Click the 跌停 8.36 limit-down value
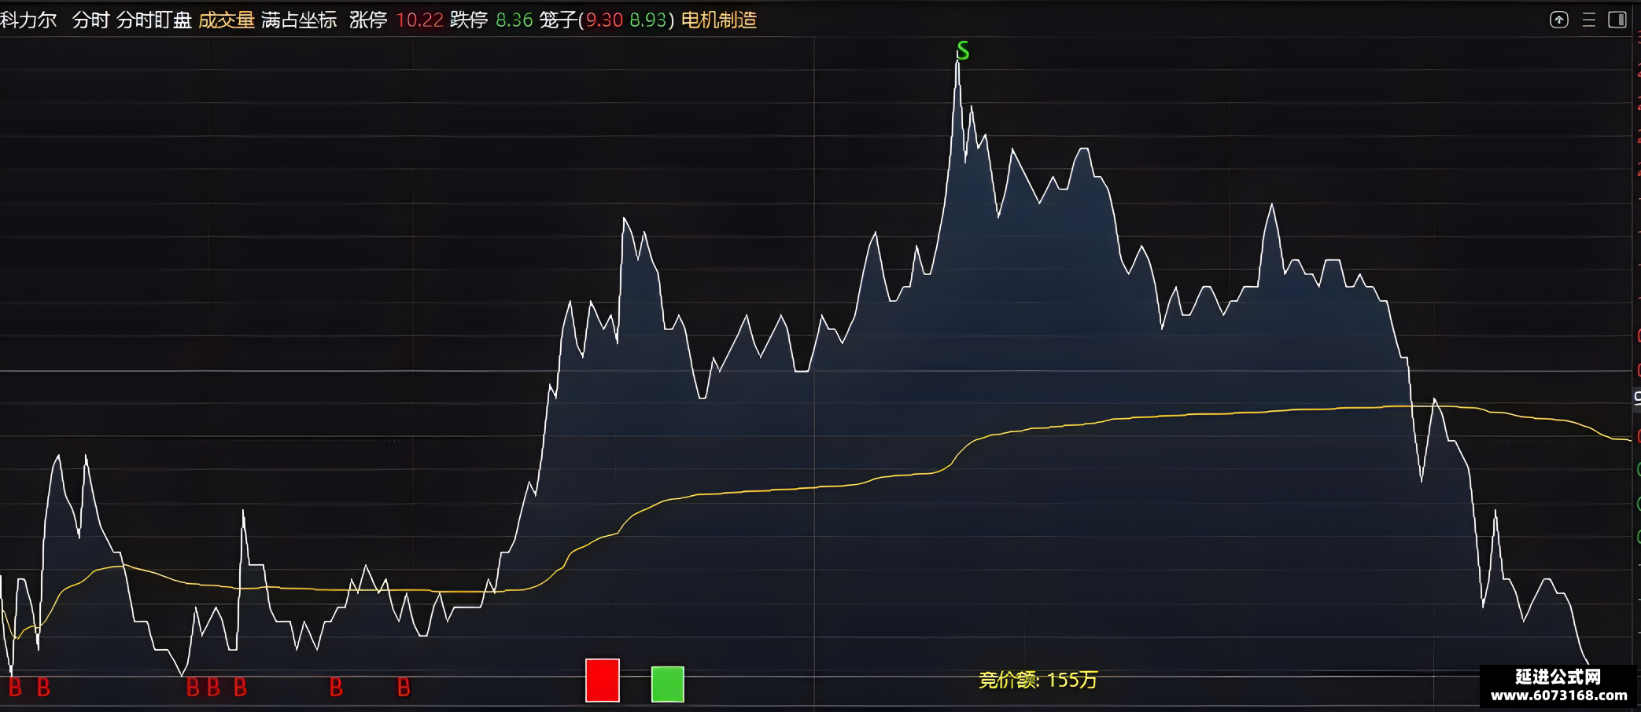 (x=492, y=20)
